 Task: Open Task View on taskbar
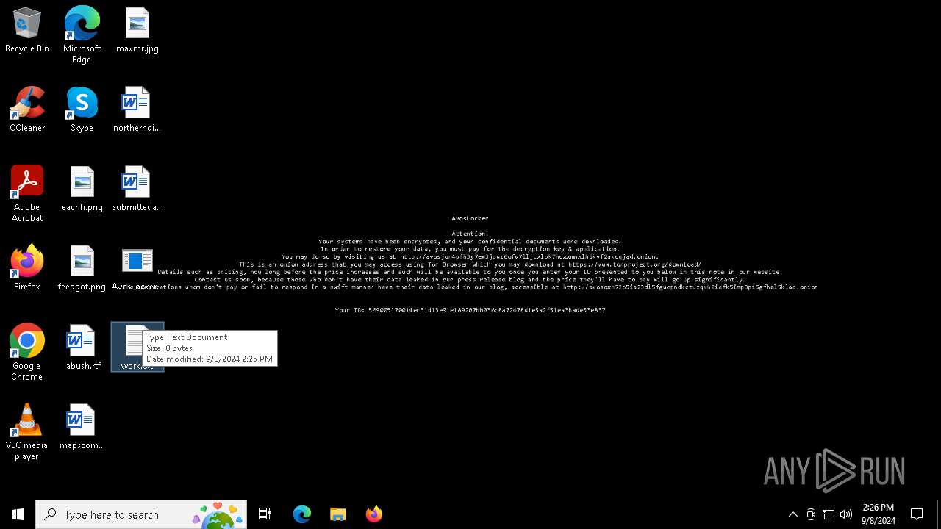(265, 514)
